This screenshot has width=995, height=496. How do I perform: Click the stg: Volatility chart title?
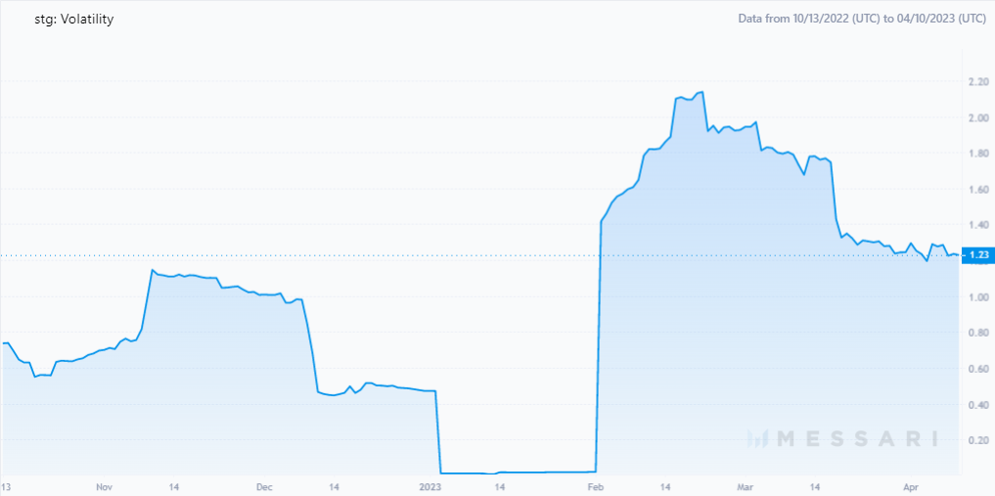click(x=73, y=20)
